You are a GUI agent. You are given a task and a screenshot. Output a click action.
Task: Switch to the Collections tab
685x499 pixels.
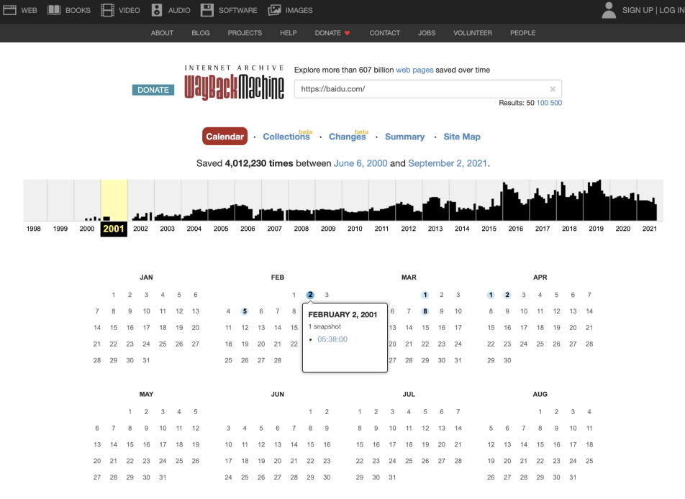286,137
